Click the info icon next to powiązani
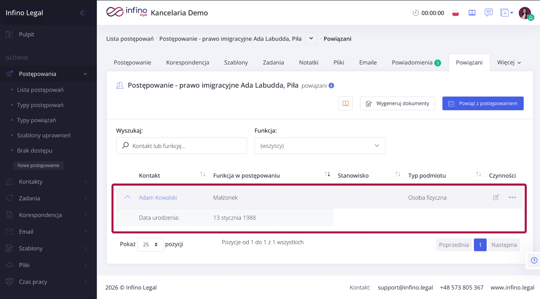The image size is (540, 299). [x=331, y=86]
